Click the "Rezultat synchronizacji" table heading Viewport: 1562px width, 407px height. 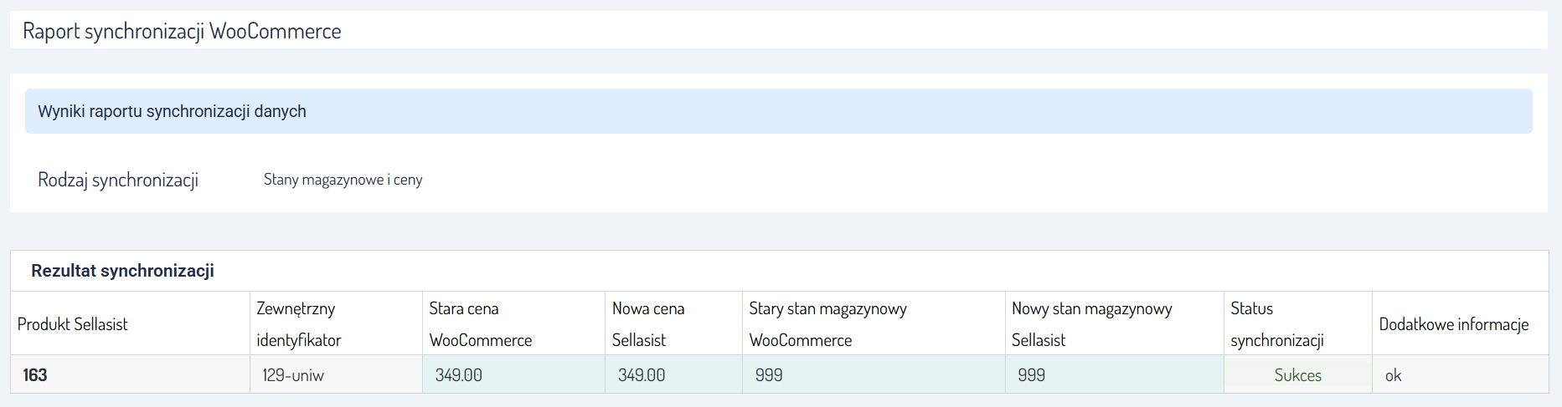[122, 271]
